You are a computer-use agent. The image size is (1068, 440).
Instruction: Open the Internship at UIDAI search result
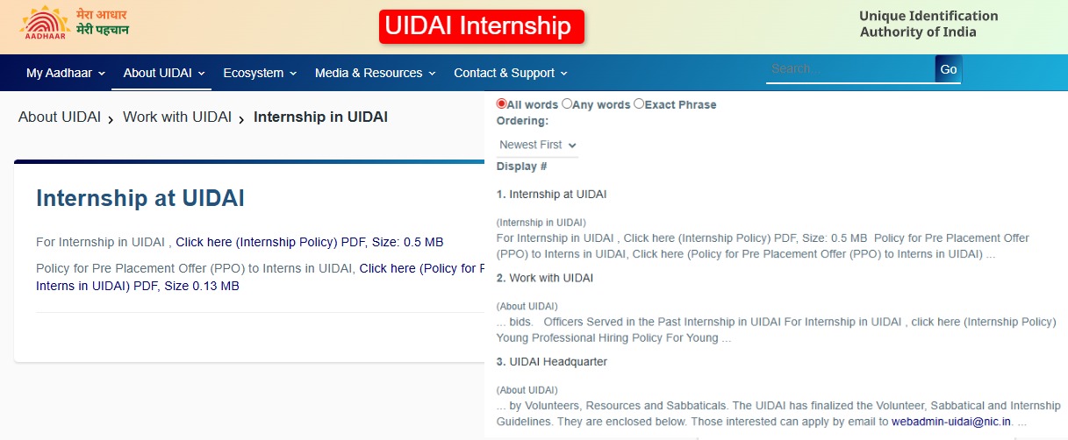pyautogui.click(x=558, y=194)
